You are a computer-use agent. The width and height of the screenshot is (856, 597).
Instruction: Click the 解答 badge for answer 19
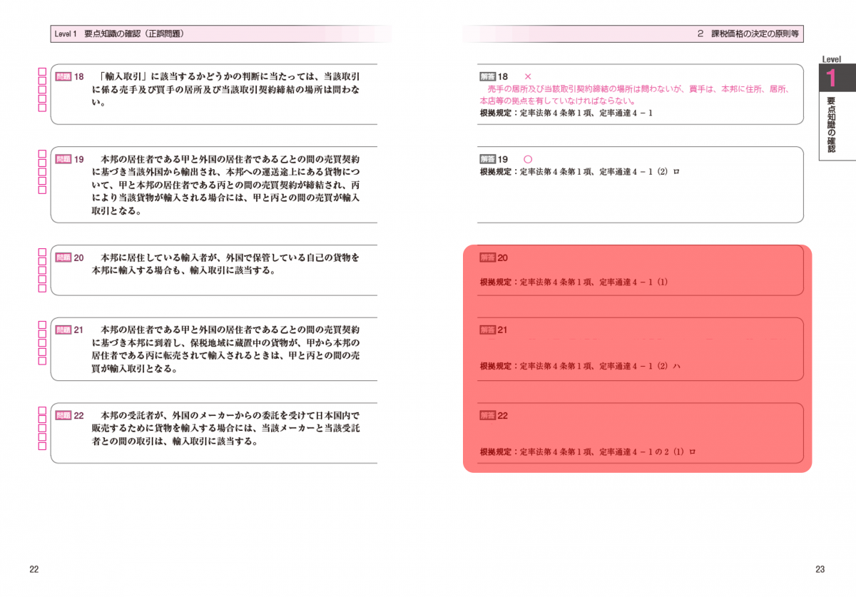488,159
